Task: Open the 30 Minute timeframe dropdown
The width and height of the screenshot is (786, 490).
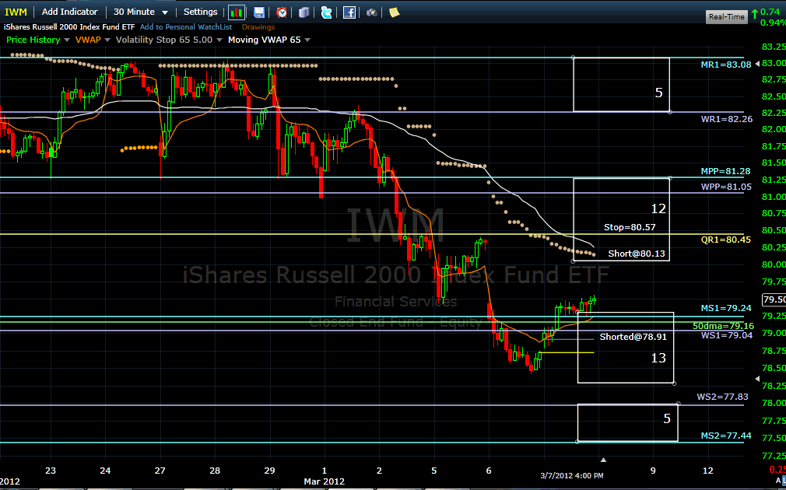Action: click(140, 12)
